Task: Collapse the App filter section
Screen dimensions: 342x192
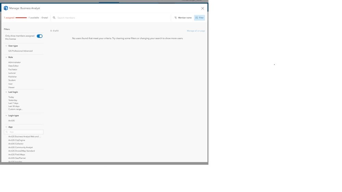Action: point(6,127)
